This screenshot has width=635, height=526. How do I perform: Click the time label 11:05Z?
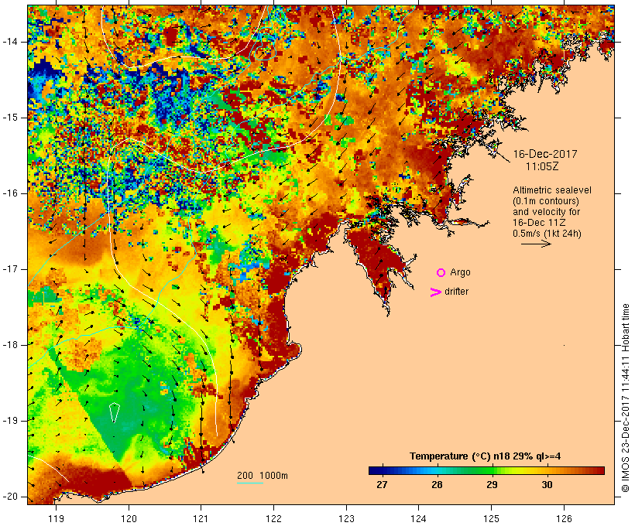pyautogui.click(x=542, y=166)
